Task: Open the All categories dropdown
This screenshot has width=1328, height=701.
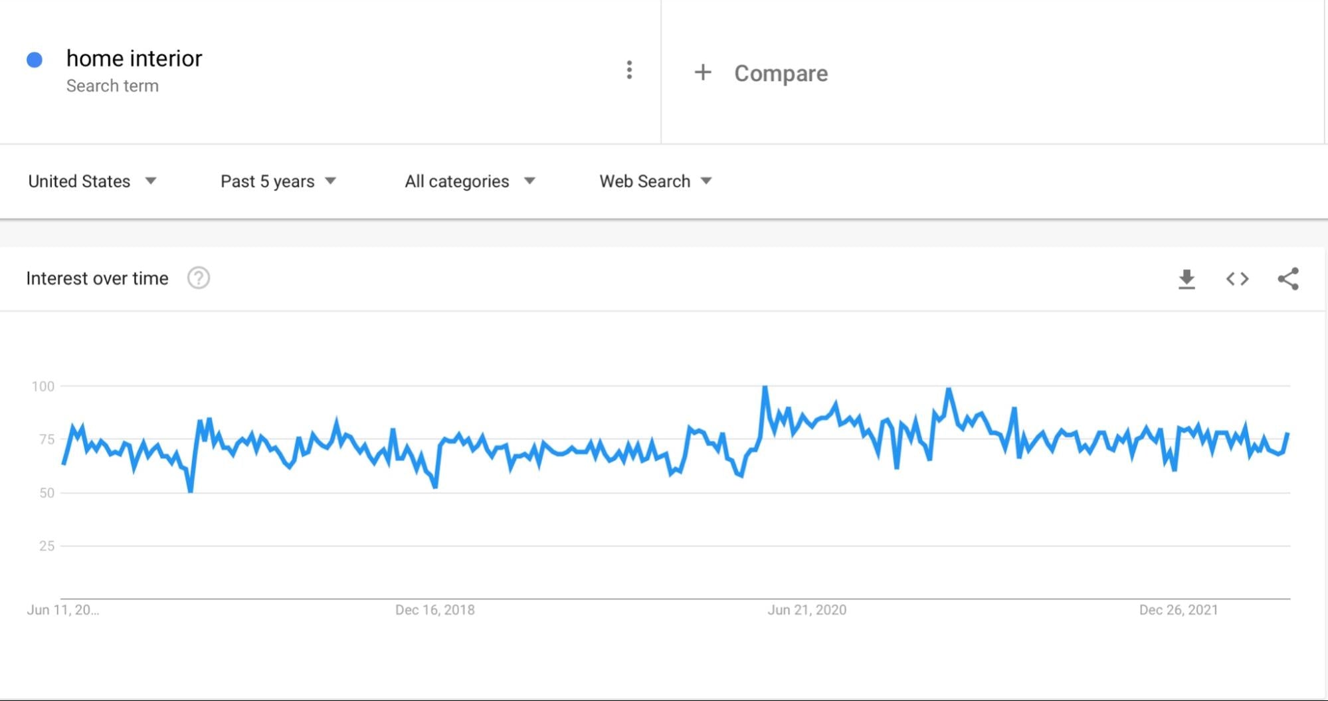Action: (468, 181)
